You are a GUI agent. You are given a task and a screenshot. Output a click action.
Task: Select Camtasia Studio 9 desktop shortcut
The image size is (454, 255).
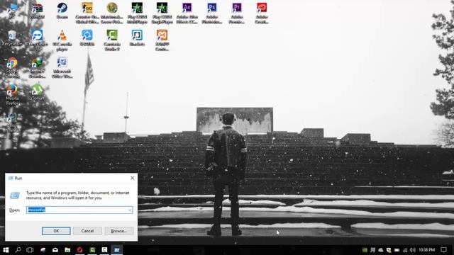tap(112, 40)
